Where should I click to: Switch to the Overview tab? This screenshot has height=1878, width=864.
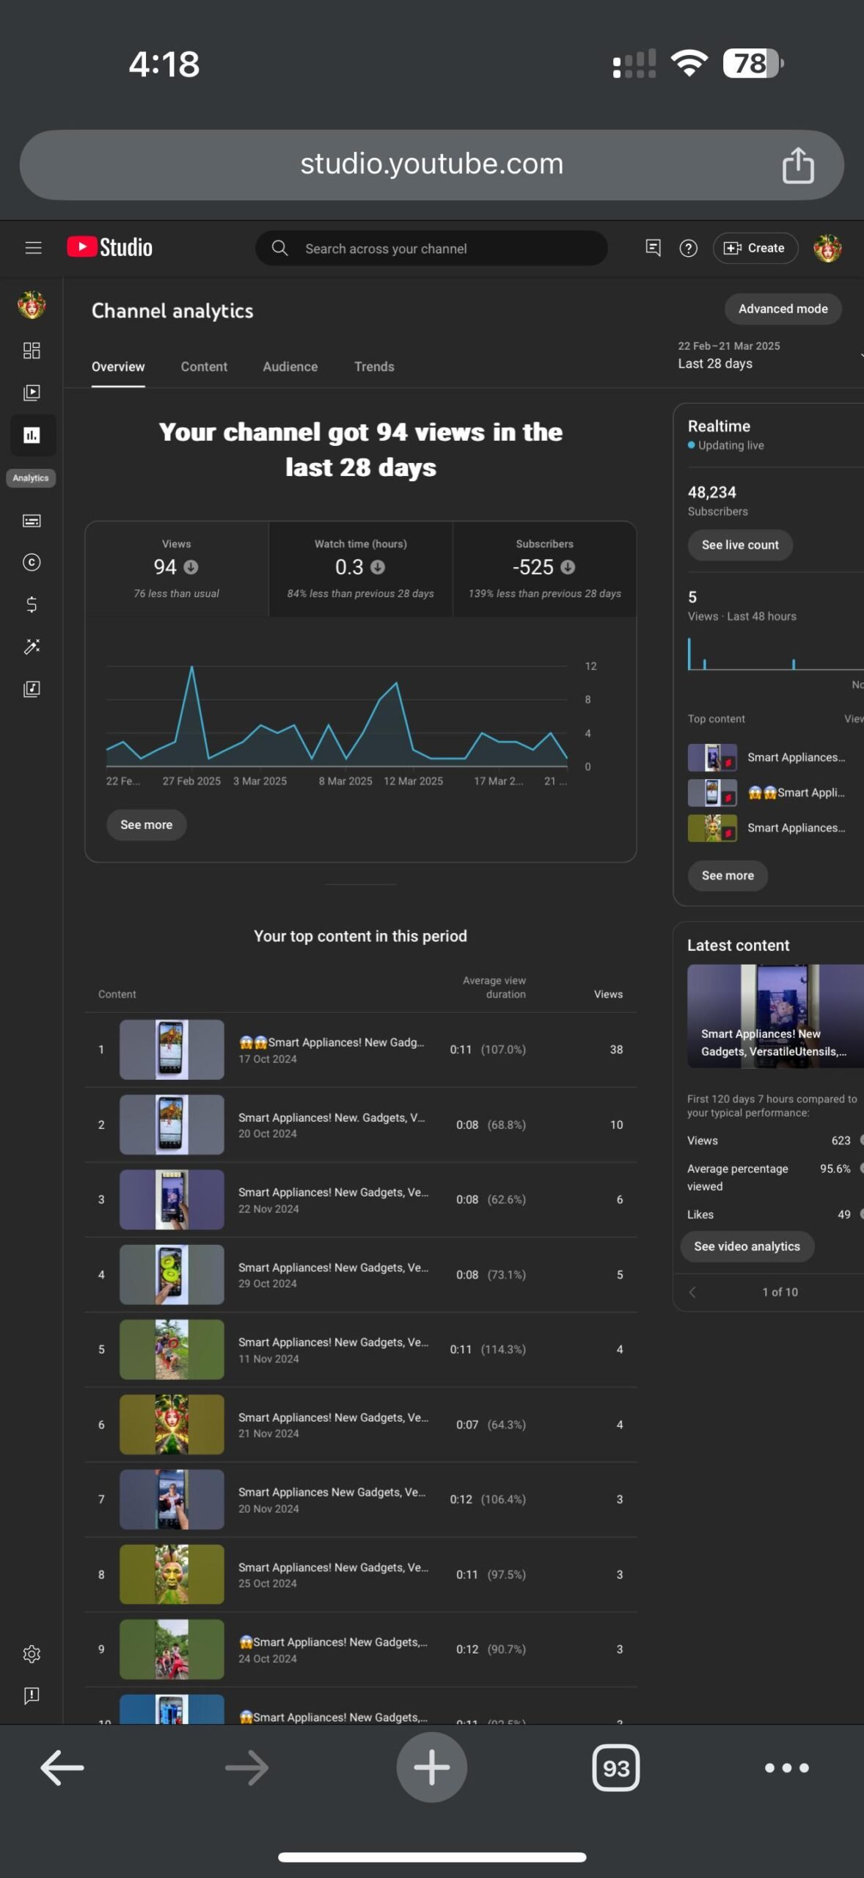tap(118, 366)
